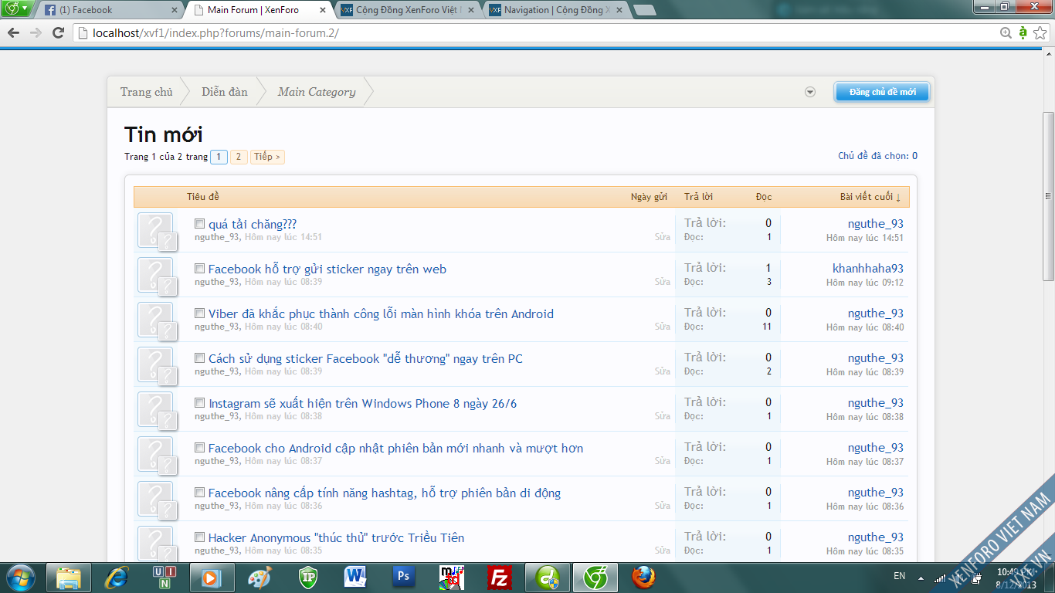This screenshot has width=1055, height=593.
Task: Select page 1 in the pagination
Action: [x=219, y=157]
